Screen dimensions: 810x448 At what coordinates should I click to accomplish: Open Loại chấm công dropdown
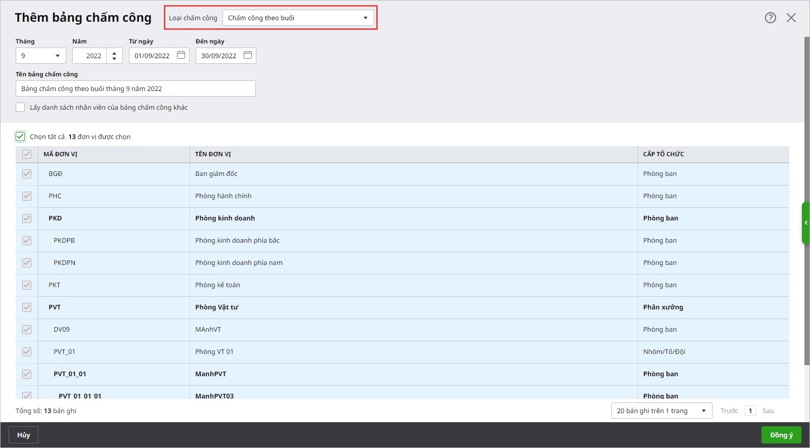coord(298,18)
